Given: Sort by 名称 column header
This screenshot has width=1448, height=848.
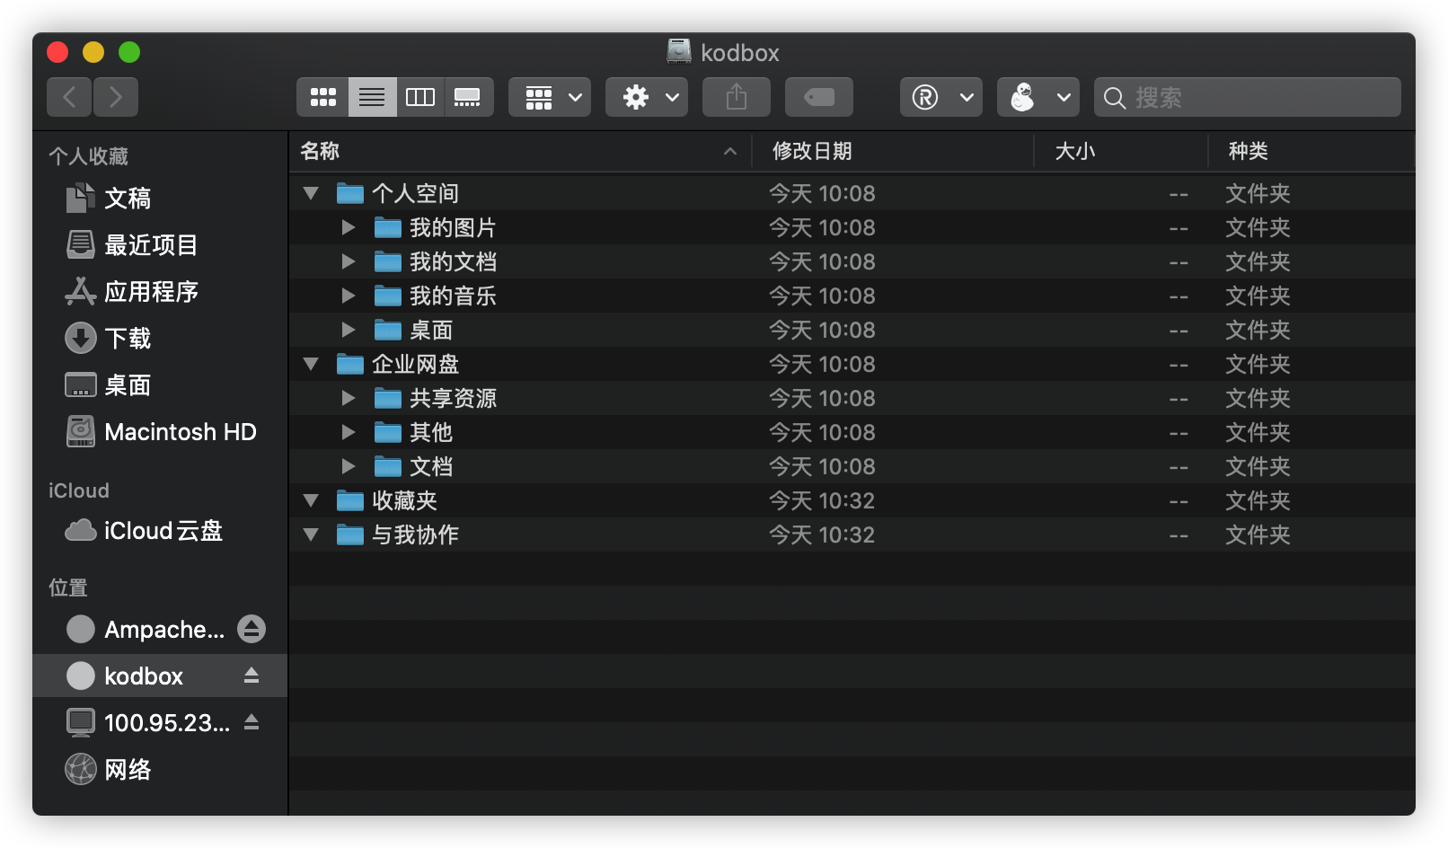Looking at the screenshot, I should 520,151.
